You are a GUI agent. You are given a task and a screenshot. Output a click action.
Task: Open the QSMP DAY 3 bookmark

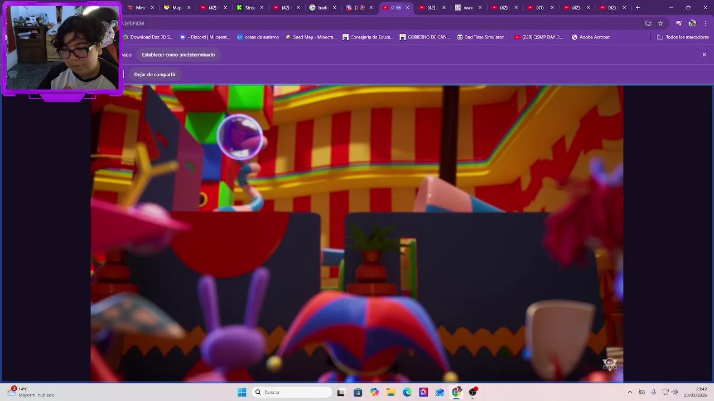pyautogui.click(x=539, y=37)
